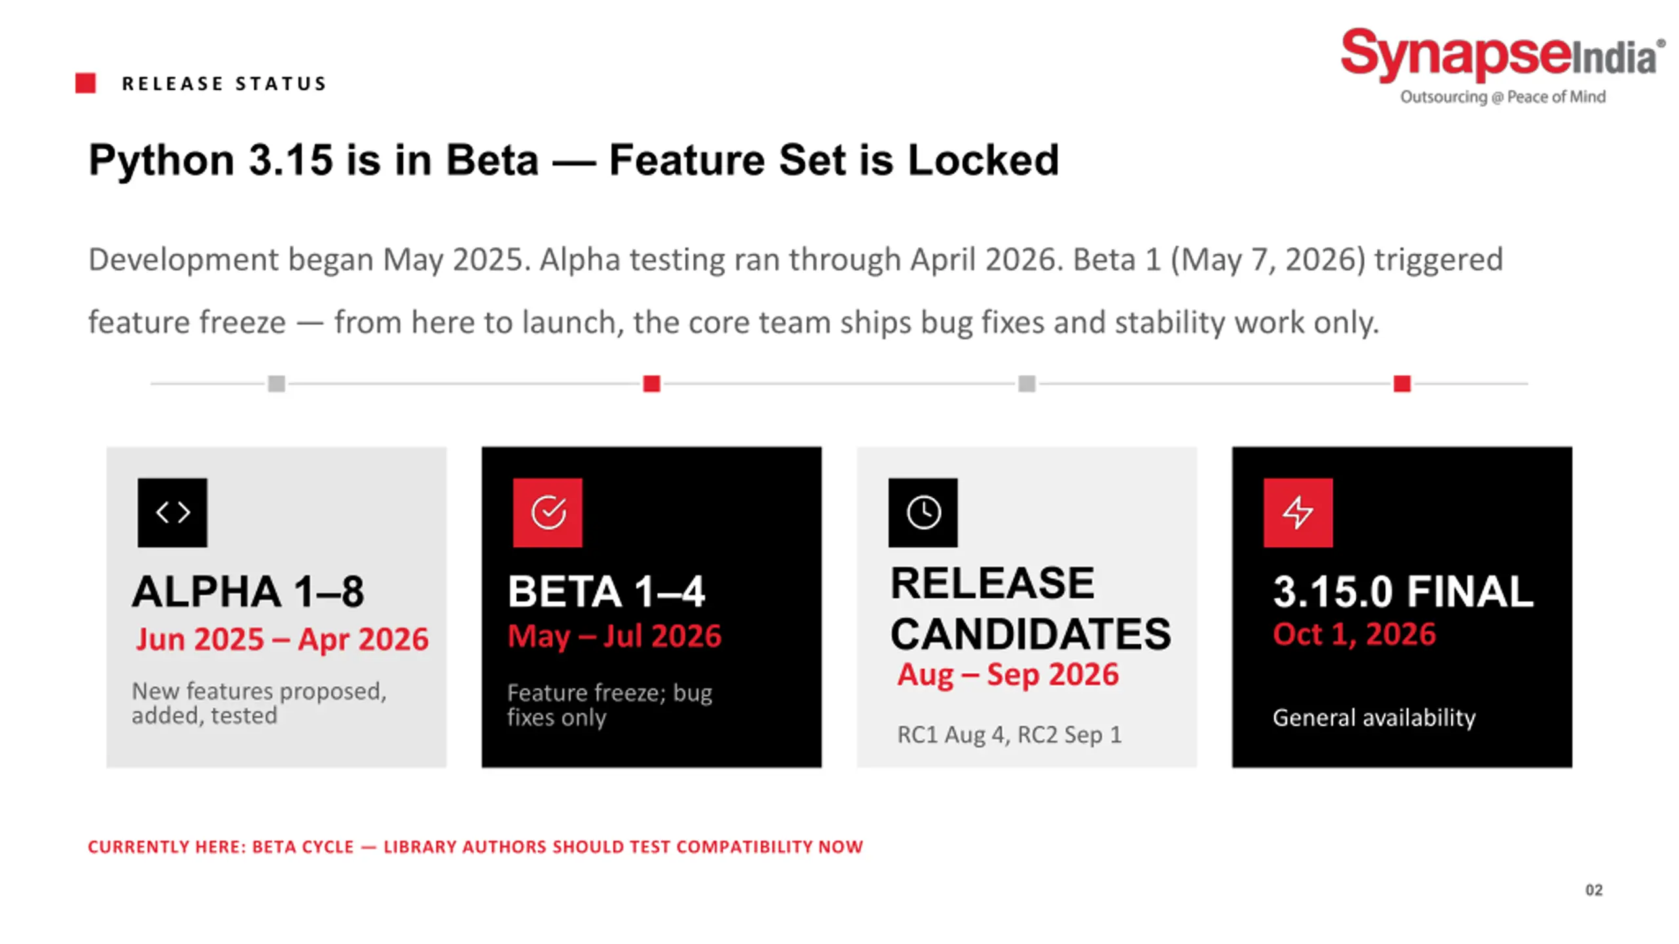Click the BETA 1–4 heading

tap(606, 591)
